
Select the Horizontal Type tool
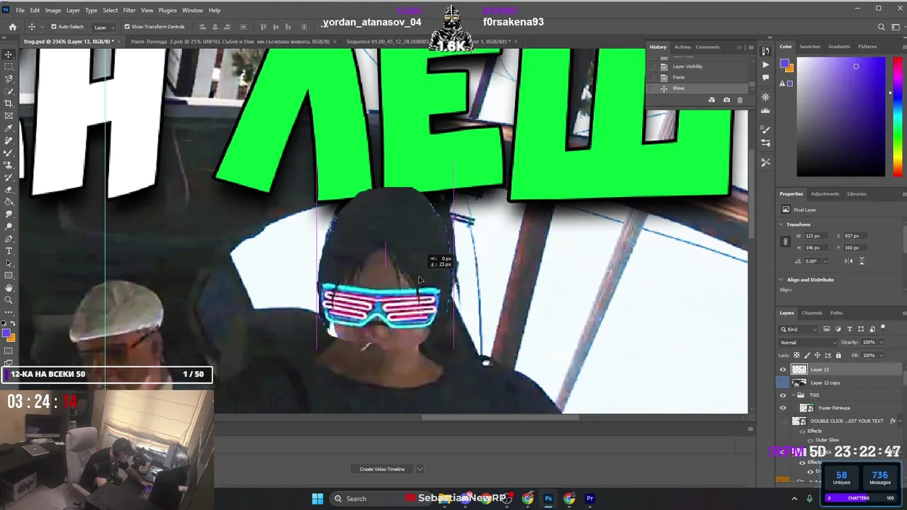point(9,251)
